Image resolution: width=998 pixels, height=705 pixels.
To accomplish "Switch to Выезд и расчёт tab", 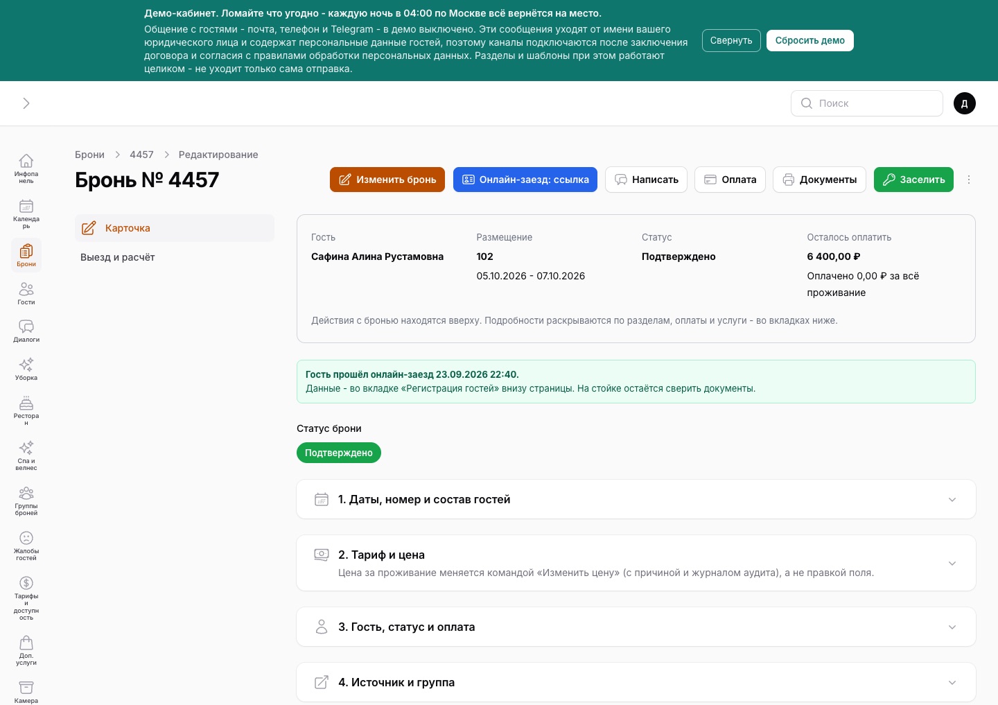I will [175, 257].
